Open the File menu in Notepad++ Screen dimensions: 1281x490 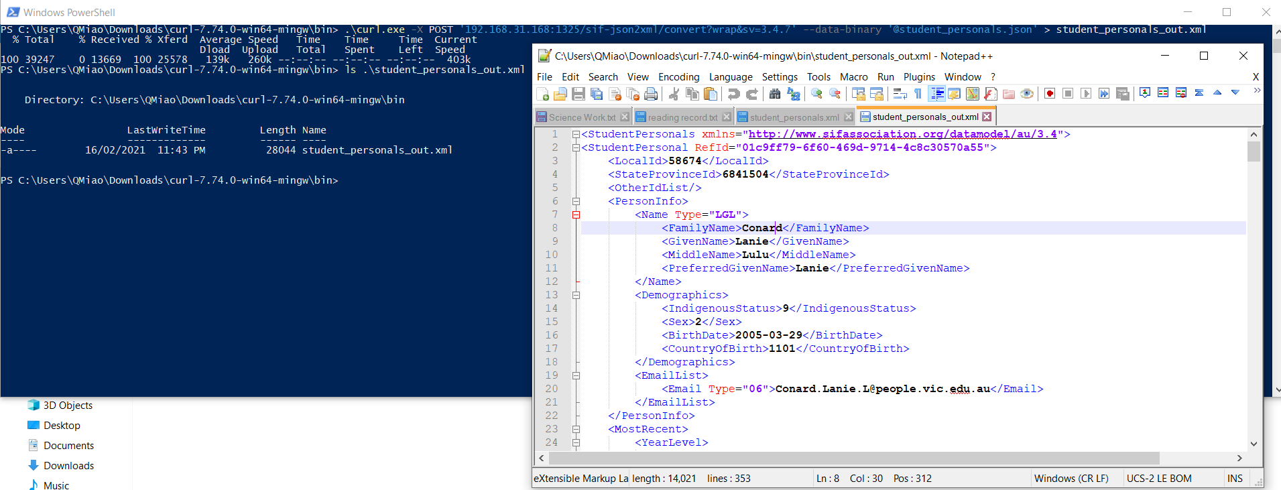(x=544, y=77)
